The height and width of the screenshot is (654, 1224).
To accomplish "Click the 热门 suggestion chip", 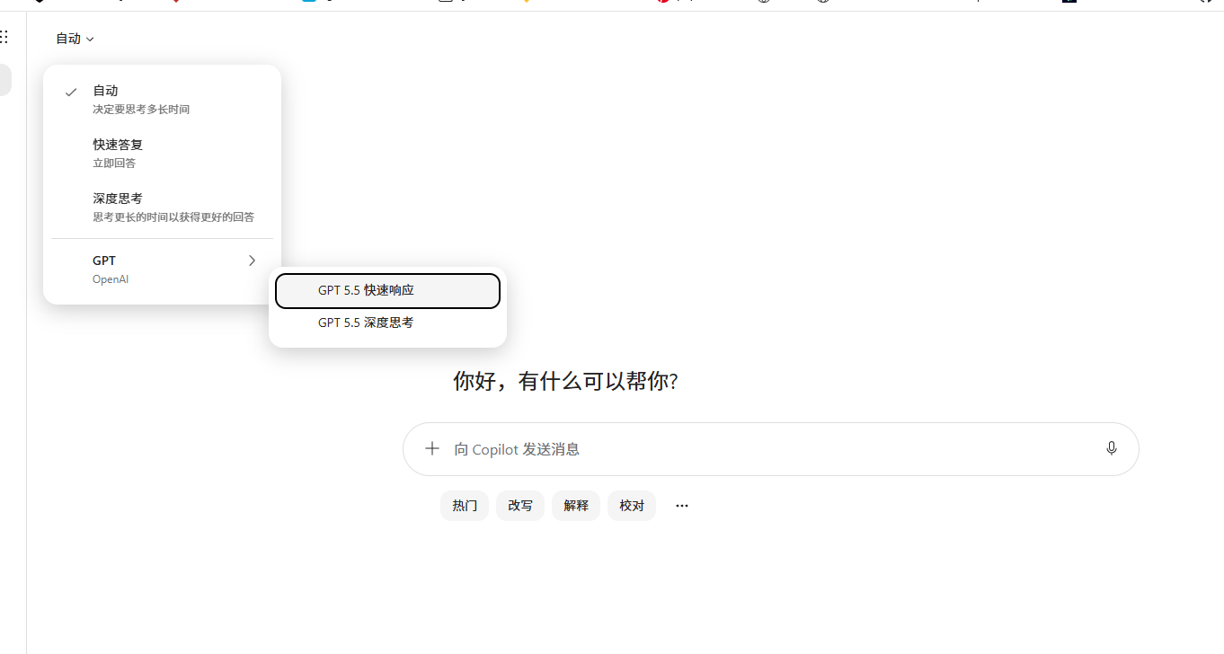I will tap(465, 506).
